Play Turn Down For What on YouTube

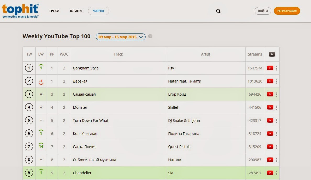[270, 121]
